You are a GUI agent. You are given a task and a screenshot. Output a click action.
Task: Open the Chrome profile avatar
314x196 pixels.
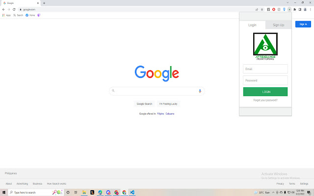[x=305, y=9]
